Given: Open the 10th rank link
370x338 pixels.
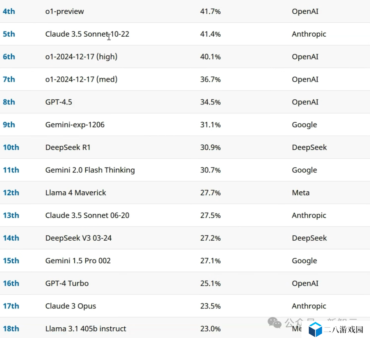Looking at the screenshot, I should [11, 147].
